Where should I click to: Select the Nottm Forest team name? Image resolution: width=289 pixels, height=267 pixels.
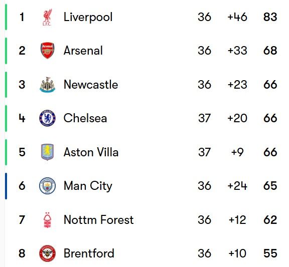98,220
